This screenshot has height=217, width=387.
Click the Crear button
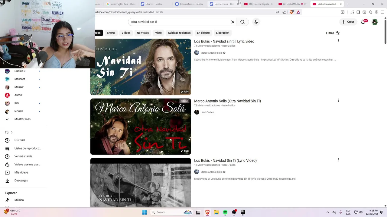coord(348,22)
